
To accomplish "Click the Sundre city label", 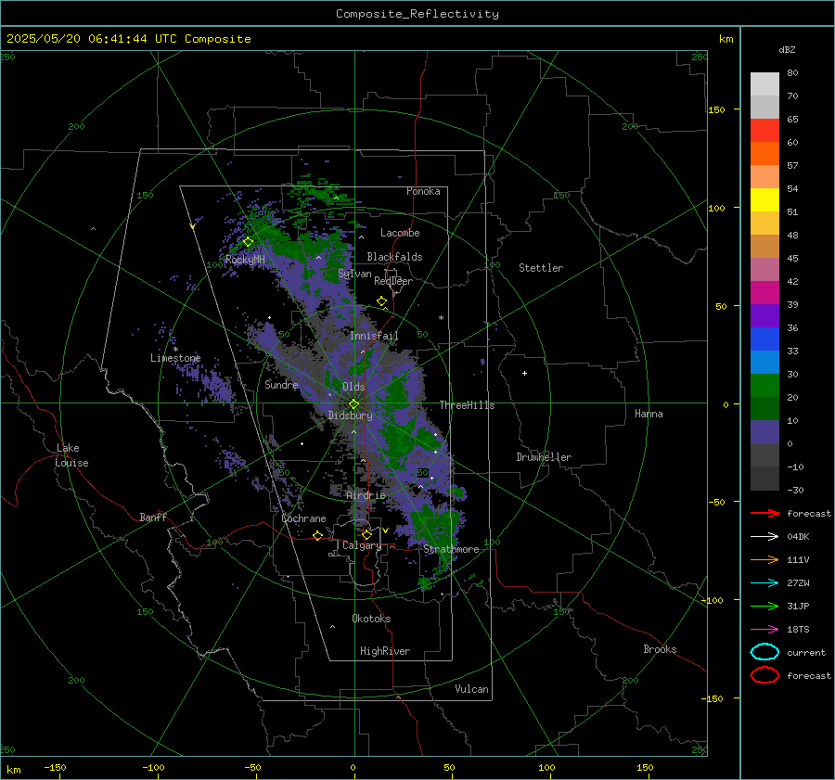I will point(281,384).
